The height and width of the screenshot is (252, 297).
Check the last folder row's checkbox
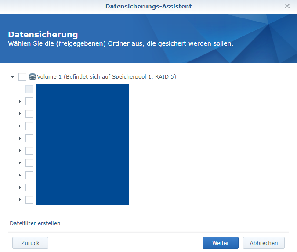[x=29, y=200]
